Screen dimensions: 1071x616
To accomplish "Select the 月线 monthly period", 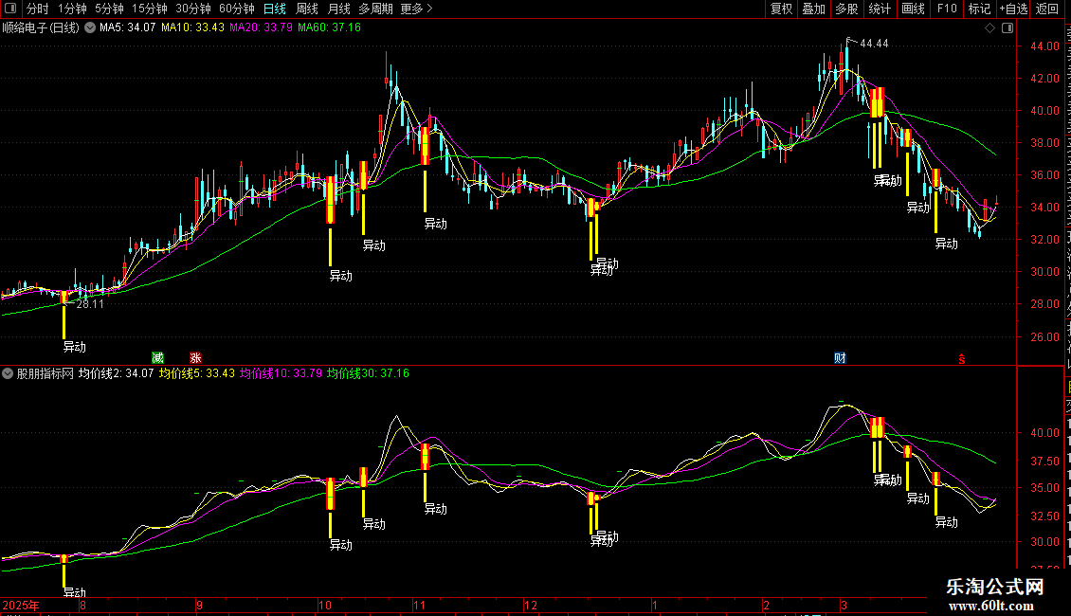I will pyautogui.click(x=338, y=9).
